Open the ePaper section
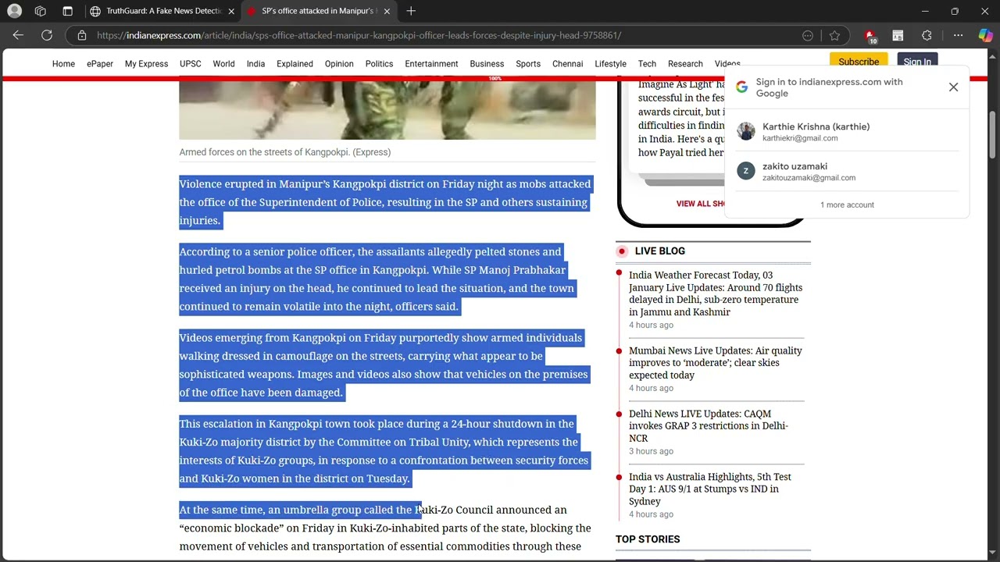Viewport: 1000px width, 562px height. 100,64
